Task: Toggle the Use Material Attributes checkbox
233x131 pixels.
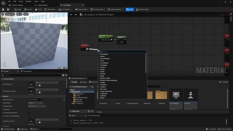Action: [x=29, y=113]
